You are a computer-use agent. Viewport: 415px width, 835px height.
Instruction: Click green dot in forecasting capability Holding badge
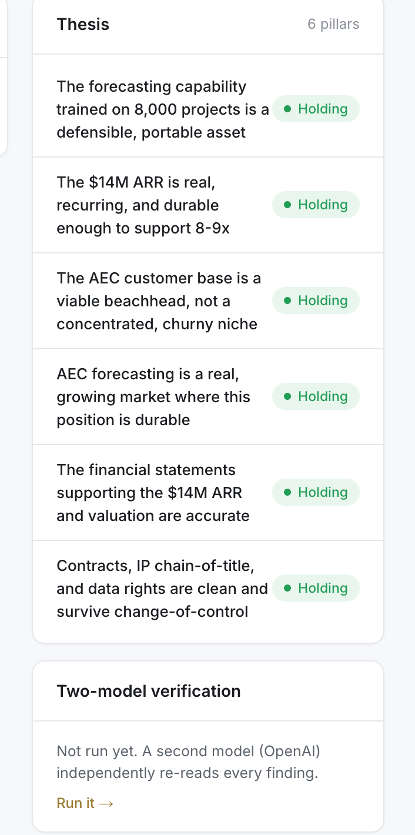click(287, 109)
